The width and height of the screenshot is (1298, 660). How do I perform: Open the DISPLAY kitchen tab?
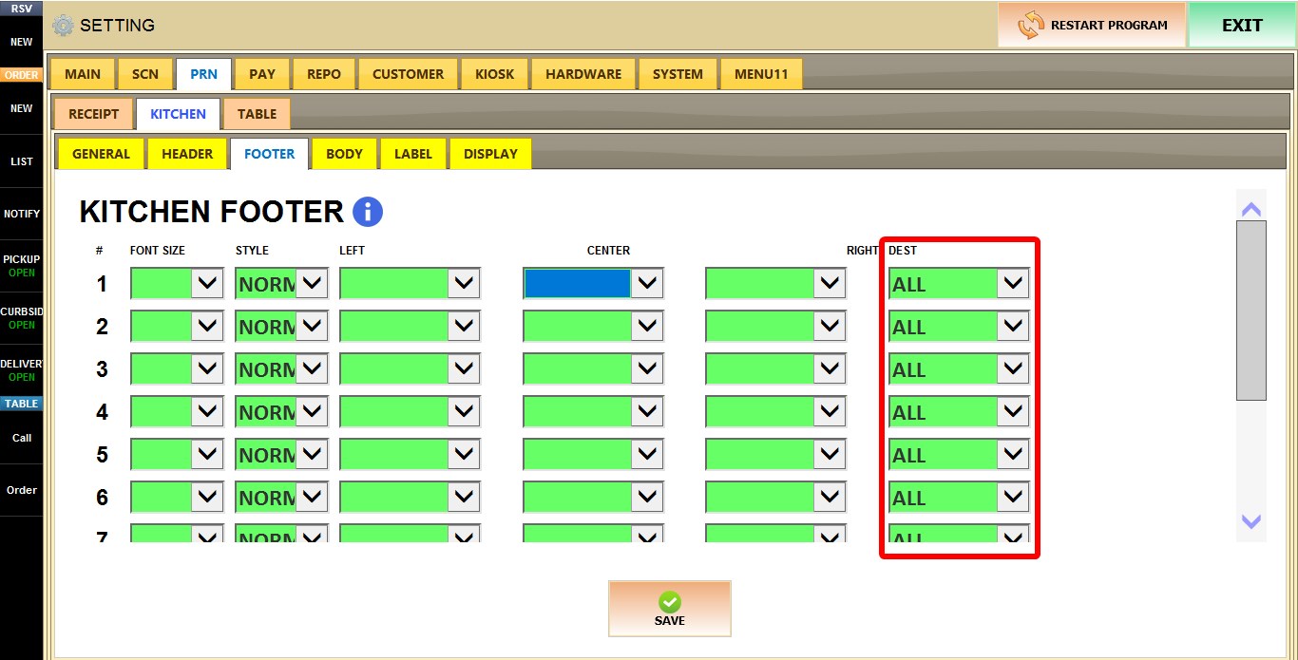point(490,154)
